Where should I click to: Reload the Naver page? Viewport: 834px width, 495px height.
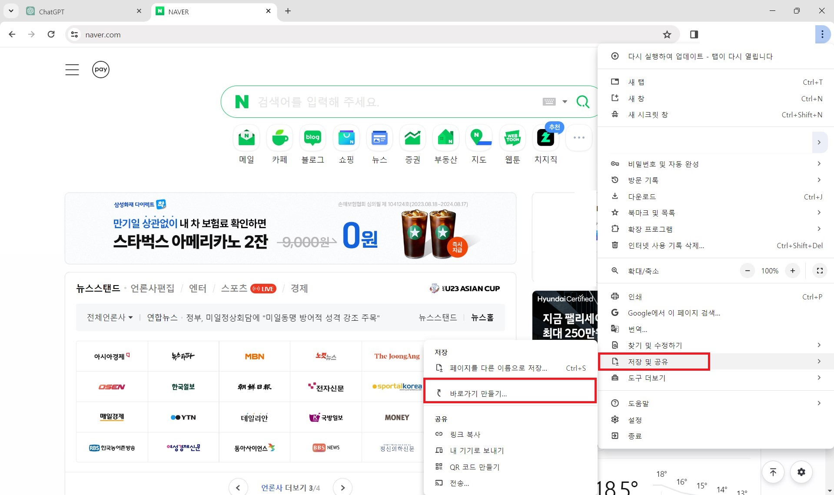click(51, 34)
